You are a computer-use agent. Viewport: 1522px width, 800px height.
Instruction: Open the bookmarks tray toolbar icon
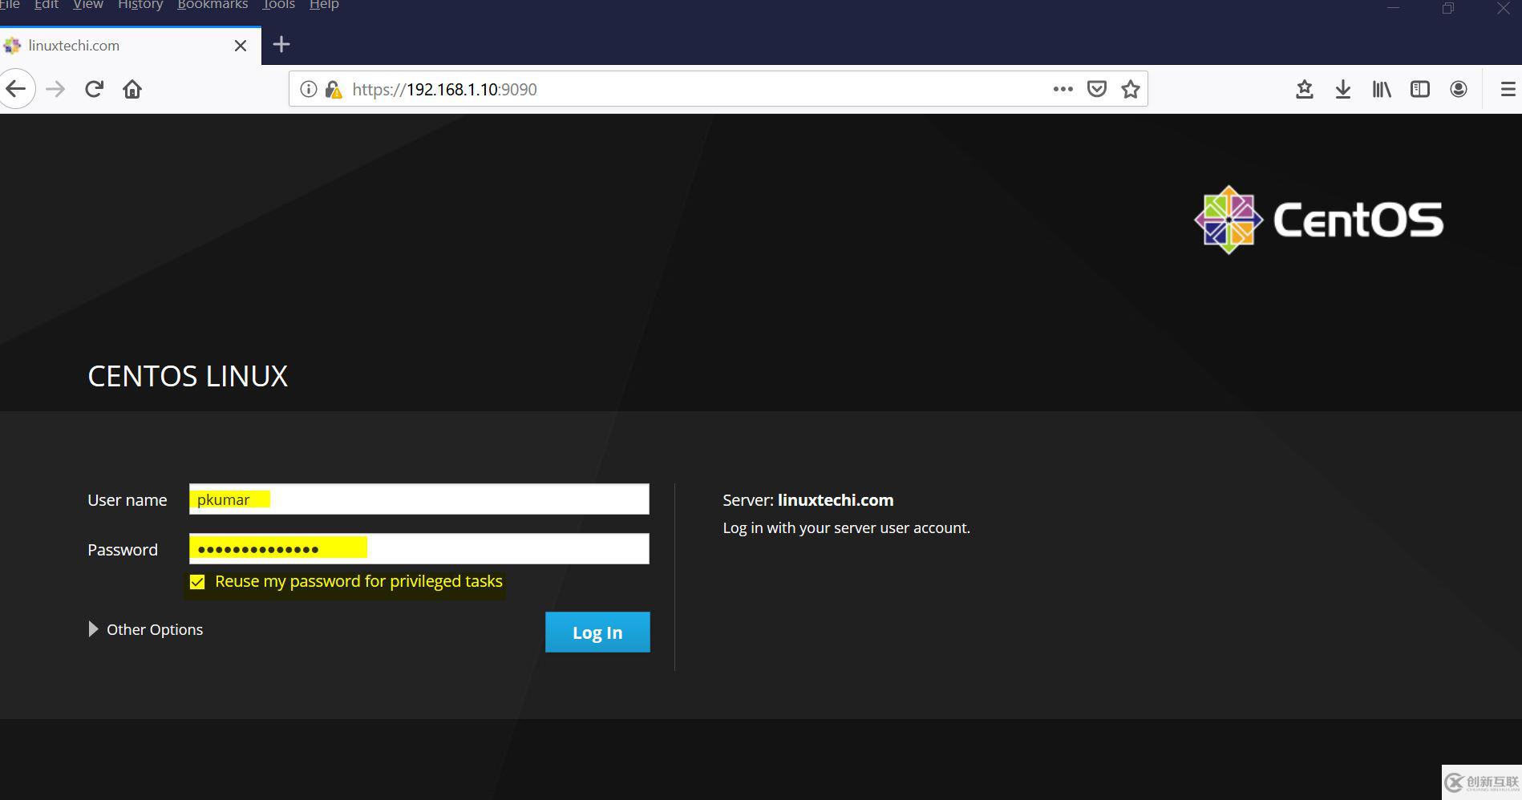pos(1305,89)
